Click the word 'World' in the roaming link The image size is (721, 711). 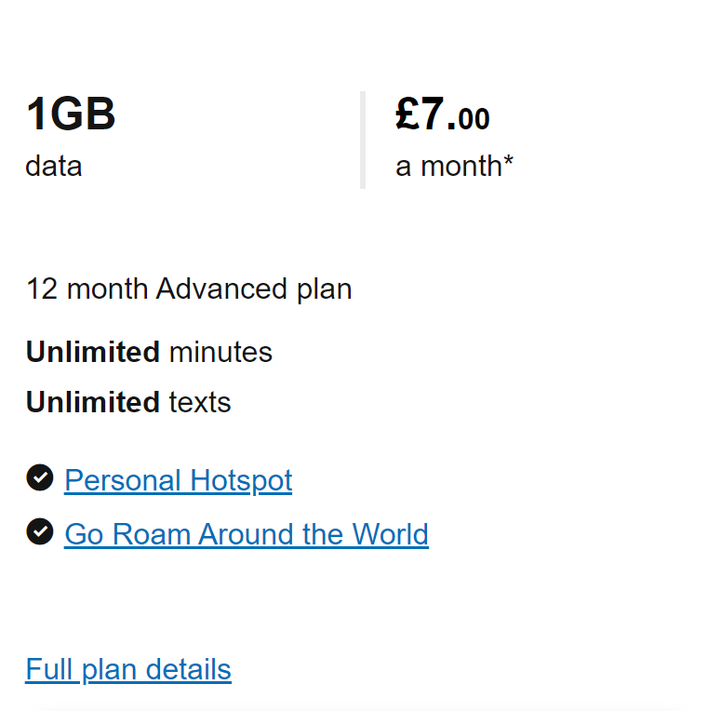click(391, 534)
